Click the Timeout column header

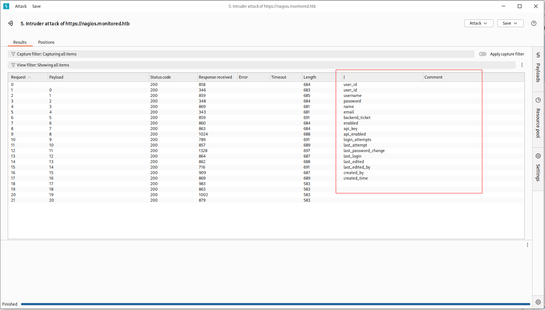286,77
